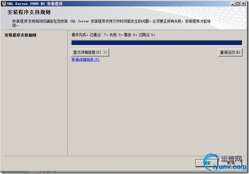Screen dimensions: 249x174
Task: Click the 取消 button
Action: point(230,163)
